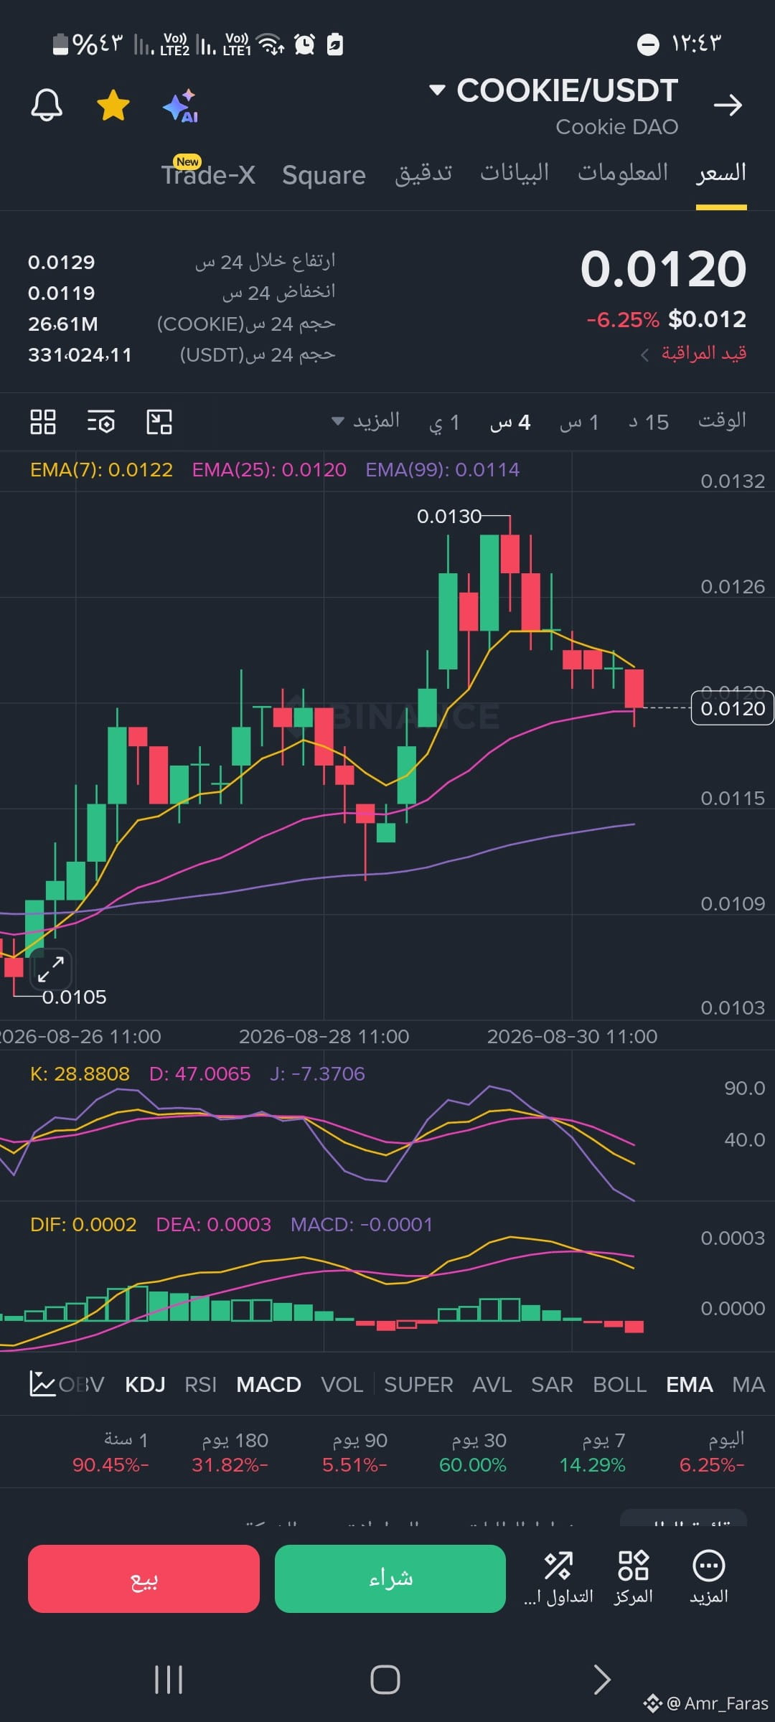Tap the EMA(99): 0.0114 legend
775x1722 pixels.
click(x=442, y=470)
